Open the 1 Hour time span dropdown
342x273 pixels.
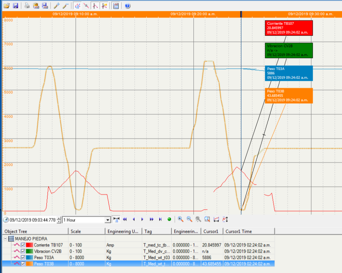pos(108,220)
